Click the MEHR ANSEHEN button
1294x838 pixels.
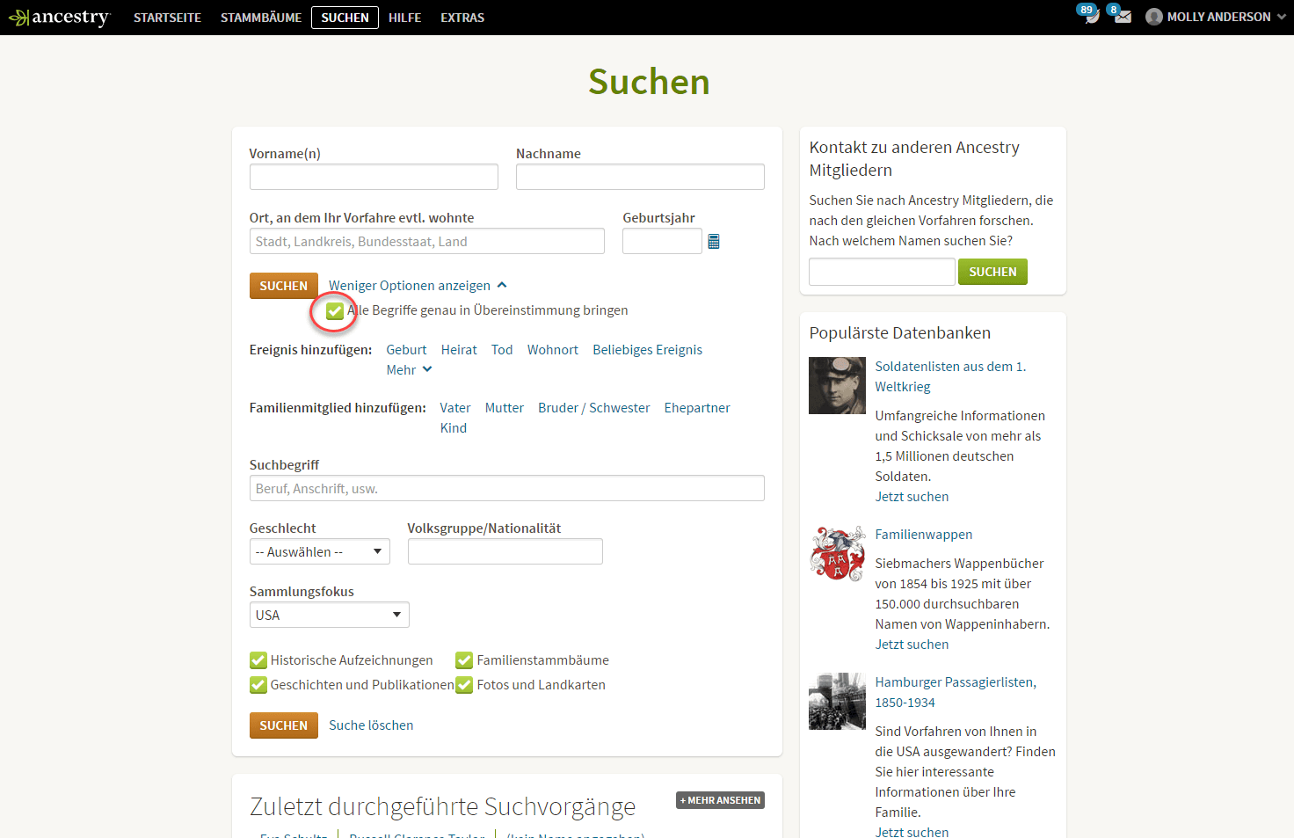coord(720,800)
